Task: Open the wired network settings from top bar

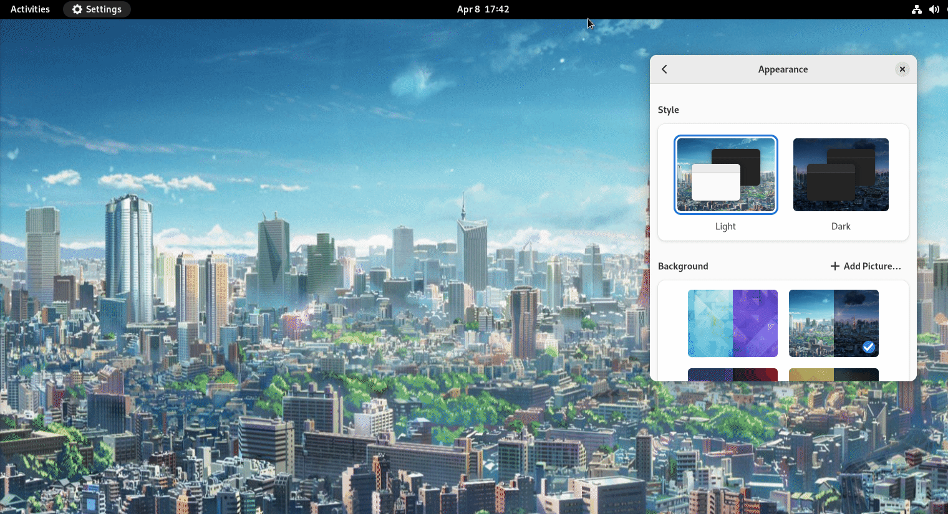Action: pyautogui.click(x=917, y=9)
